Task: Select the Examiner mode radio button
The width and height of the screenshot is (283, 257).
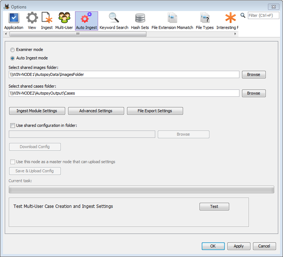Action: 13,49
